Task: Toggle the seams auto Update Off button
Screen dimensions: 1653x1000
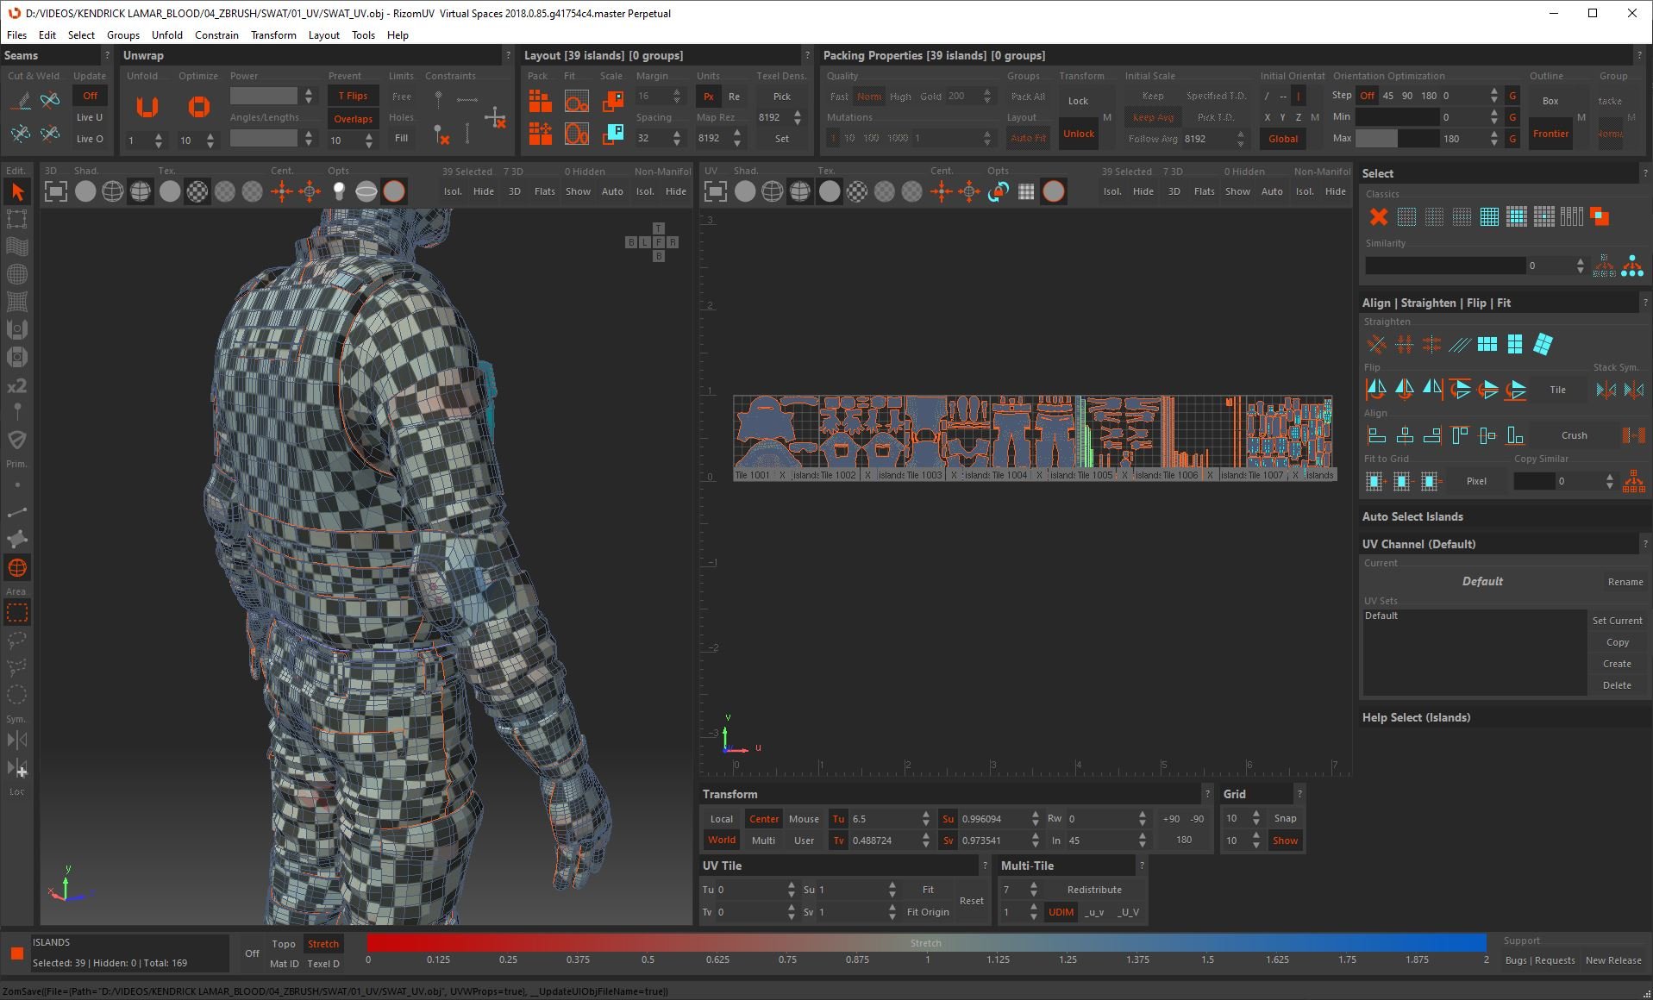Action: click(90, 96)
